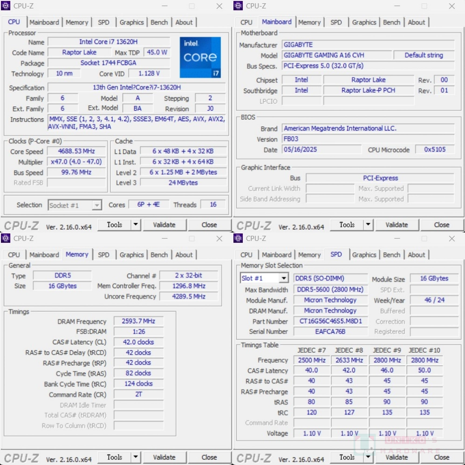The height and width of the screenshot is (465, 465).
Task: Open the Tools dropdown arrow in the CPU-tab window
Action: point(136,225)
